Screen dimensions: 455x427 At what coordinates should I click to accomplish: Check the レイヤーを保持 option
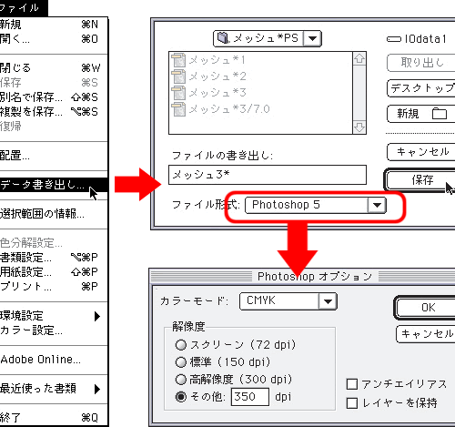352,403
